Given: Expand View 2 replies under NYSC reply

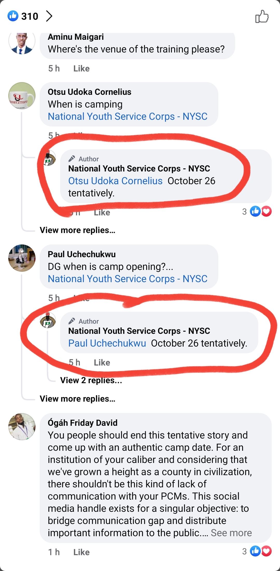Looking at the screenshot, I should (91, 380).
